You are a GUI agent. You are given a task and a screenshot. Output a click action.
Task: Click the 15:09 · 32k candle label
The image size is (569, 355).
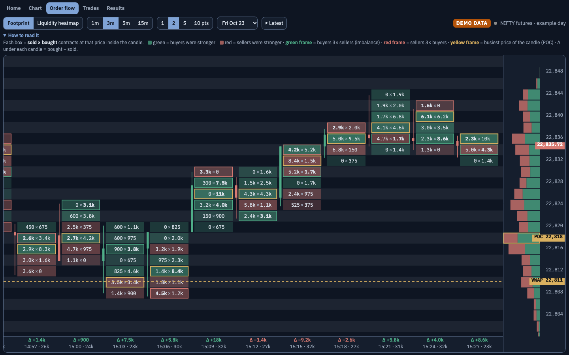213,347
